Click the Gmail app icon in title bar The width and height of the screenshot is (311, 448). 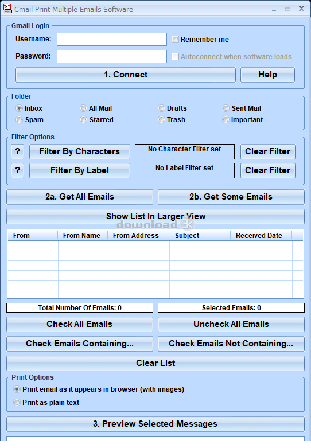pos(7,9)
